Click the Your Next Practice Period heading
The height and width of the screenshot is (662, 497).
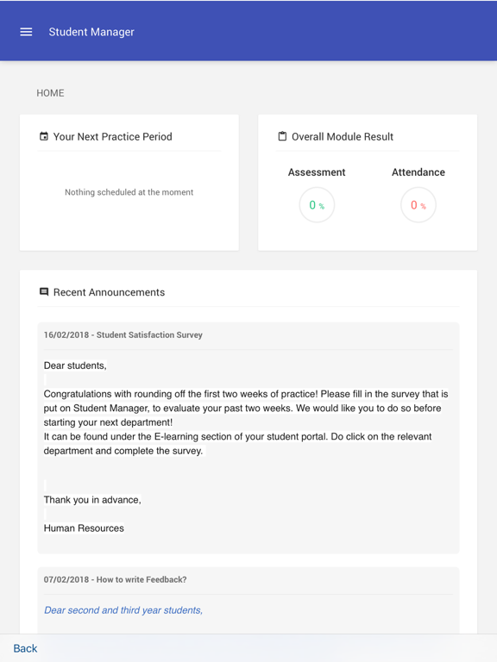(112, 137)
